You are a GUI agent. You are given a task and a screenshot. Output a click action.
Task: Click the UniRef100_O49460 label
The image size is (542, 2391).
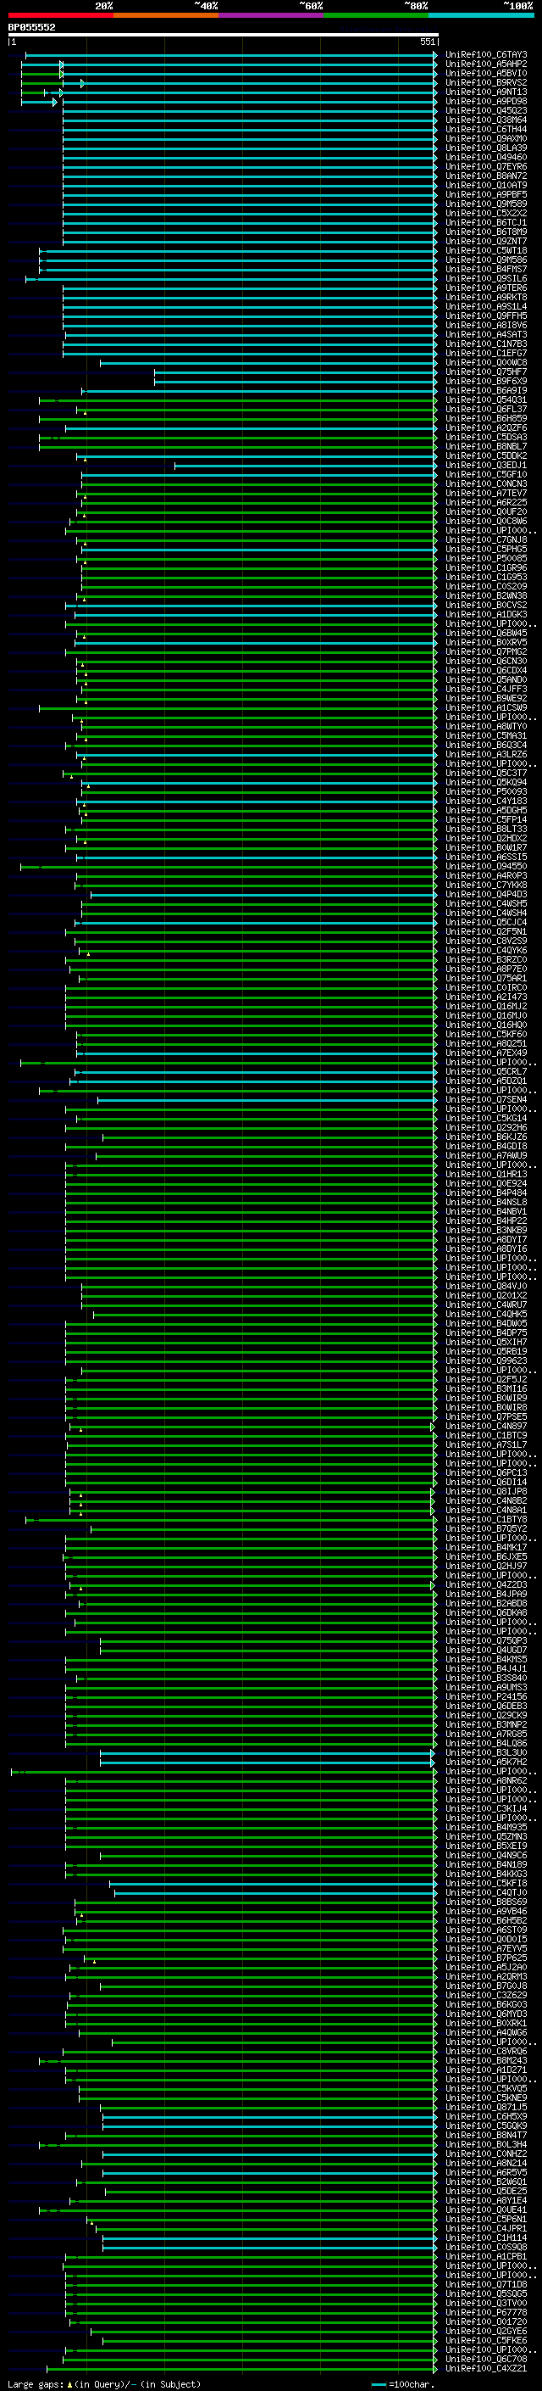click(486, 158)
